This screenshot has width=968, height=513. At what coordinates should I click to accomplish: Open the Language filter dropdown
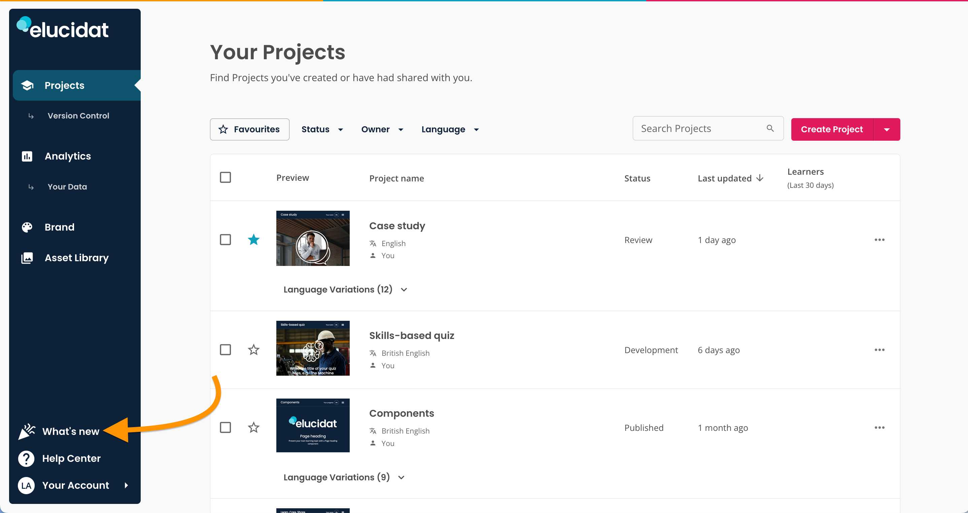pyautogui.click(x=450, y=129)
